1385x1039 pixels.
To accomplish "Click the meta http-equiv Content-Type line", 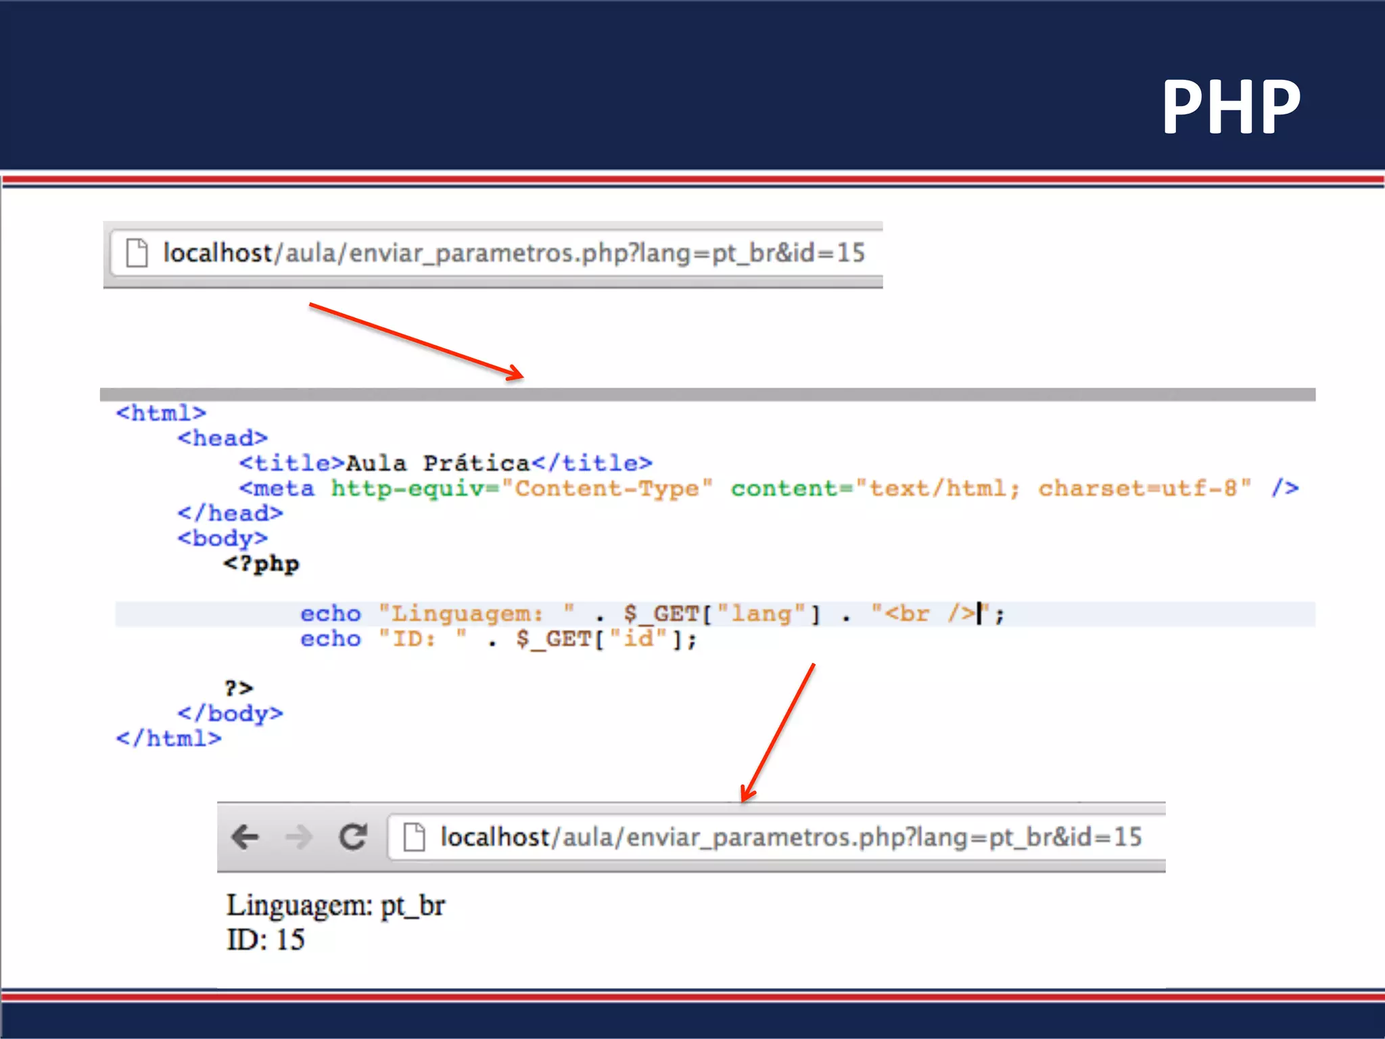I will [769, 488].
